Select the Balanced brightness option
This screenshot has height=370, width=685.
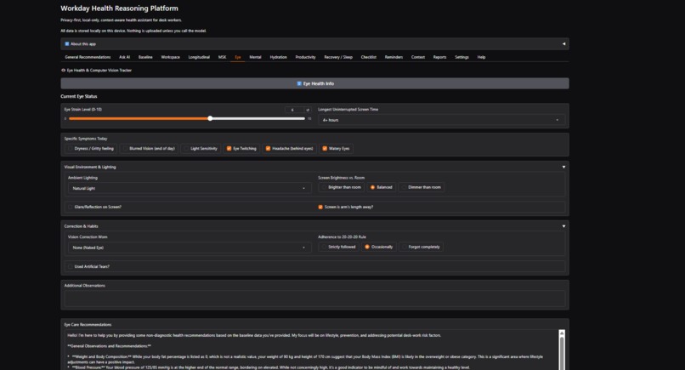coord(382,187)
